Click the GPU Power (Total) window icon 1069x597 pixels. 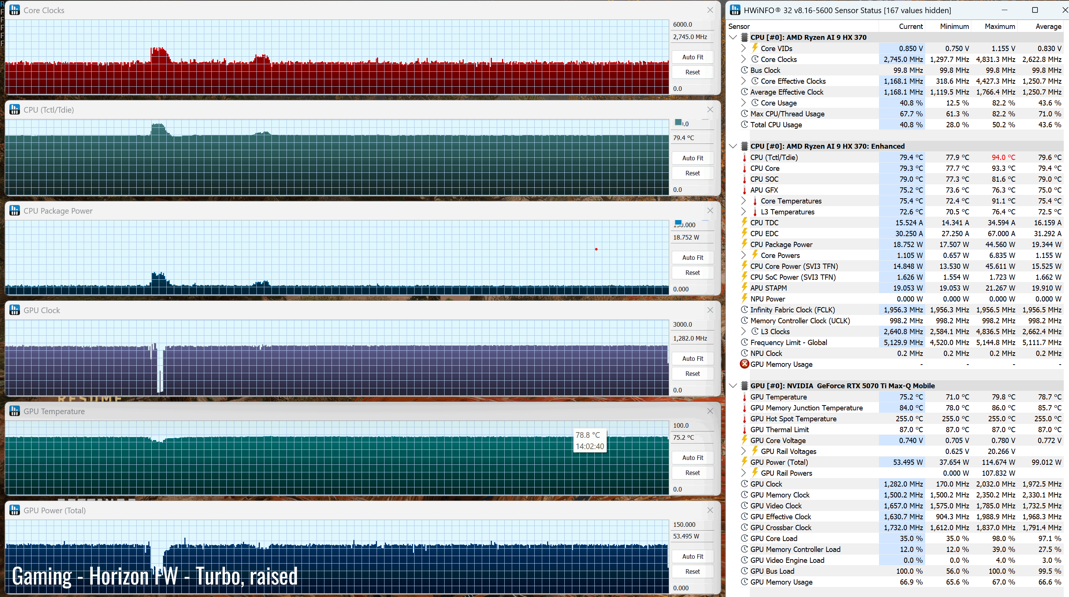(x=15, y=510)
